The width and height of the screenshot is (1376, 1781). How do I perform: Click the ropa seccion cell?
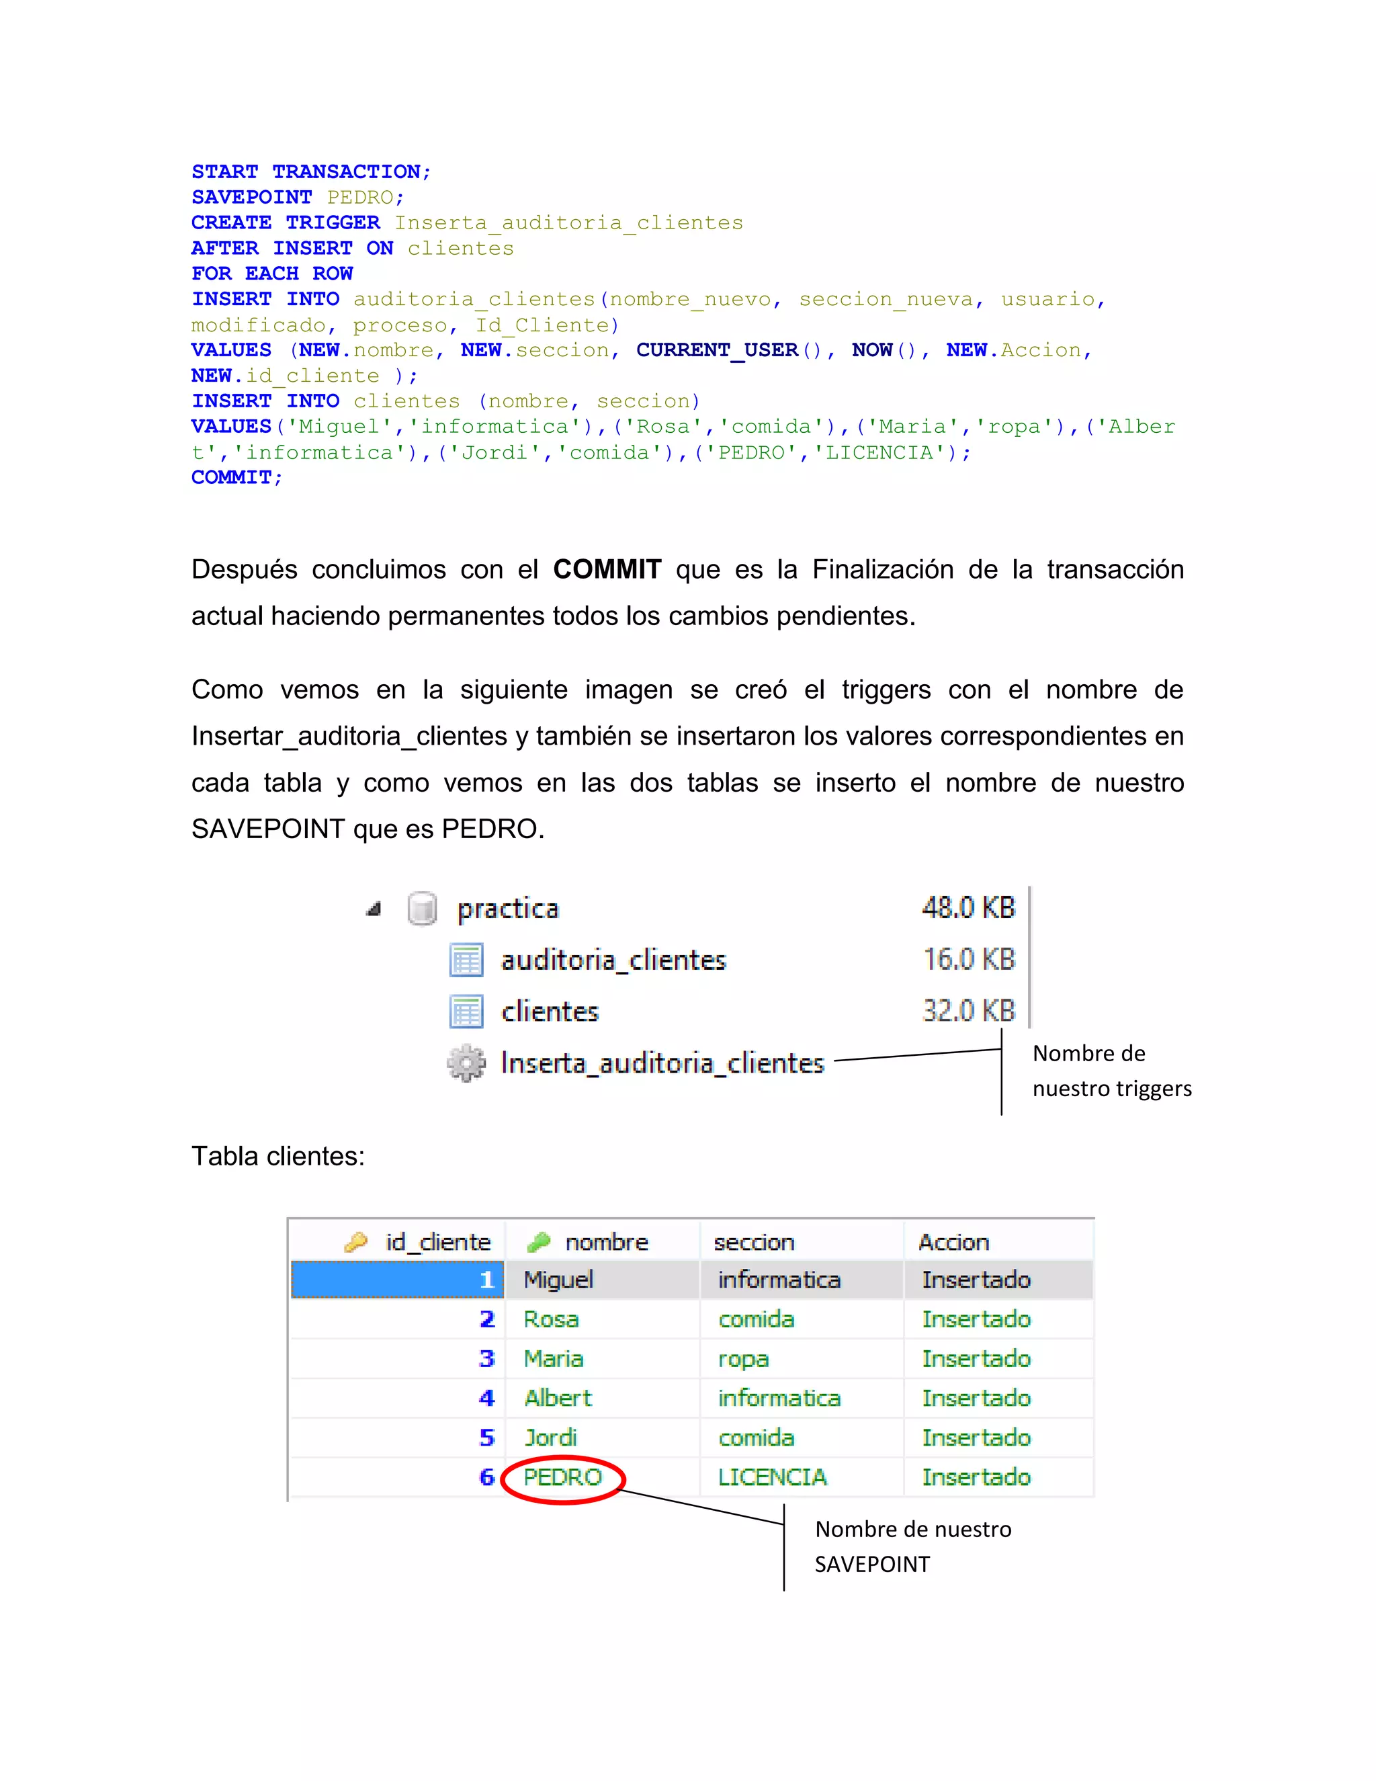coord(802,1358)
